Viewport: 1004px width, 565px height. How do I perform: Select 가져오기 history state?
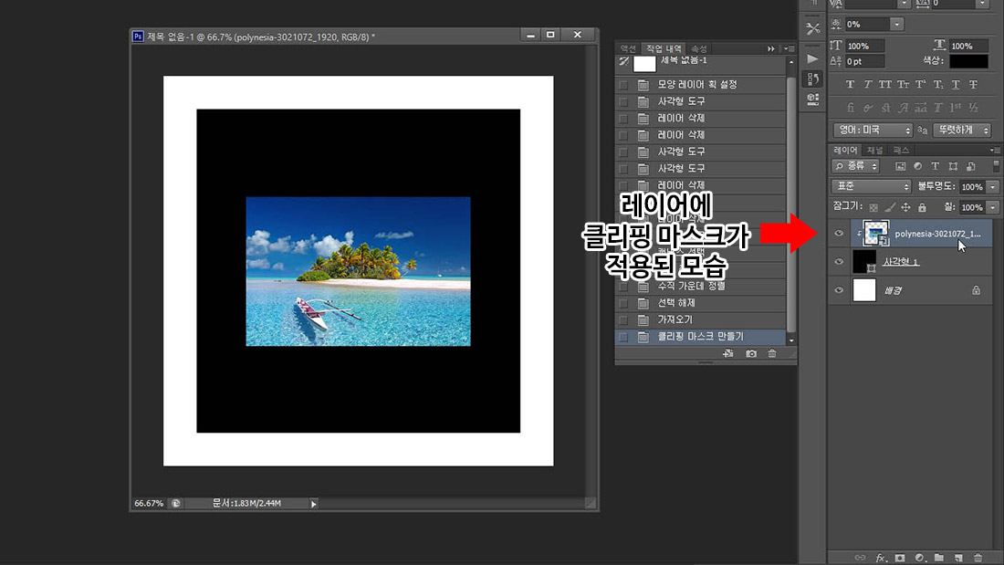tap(700, 319)
